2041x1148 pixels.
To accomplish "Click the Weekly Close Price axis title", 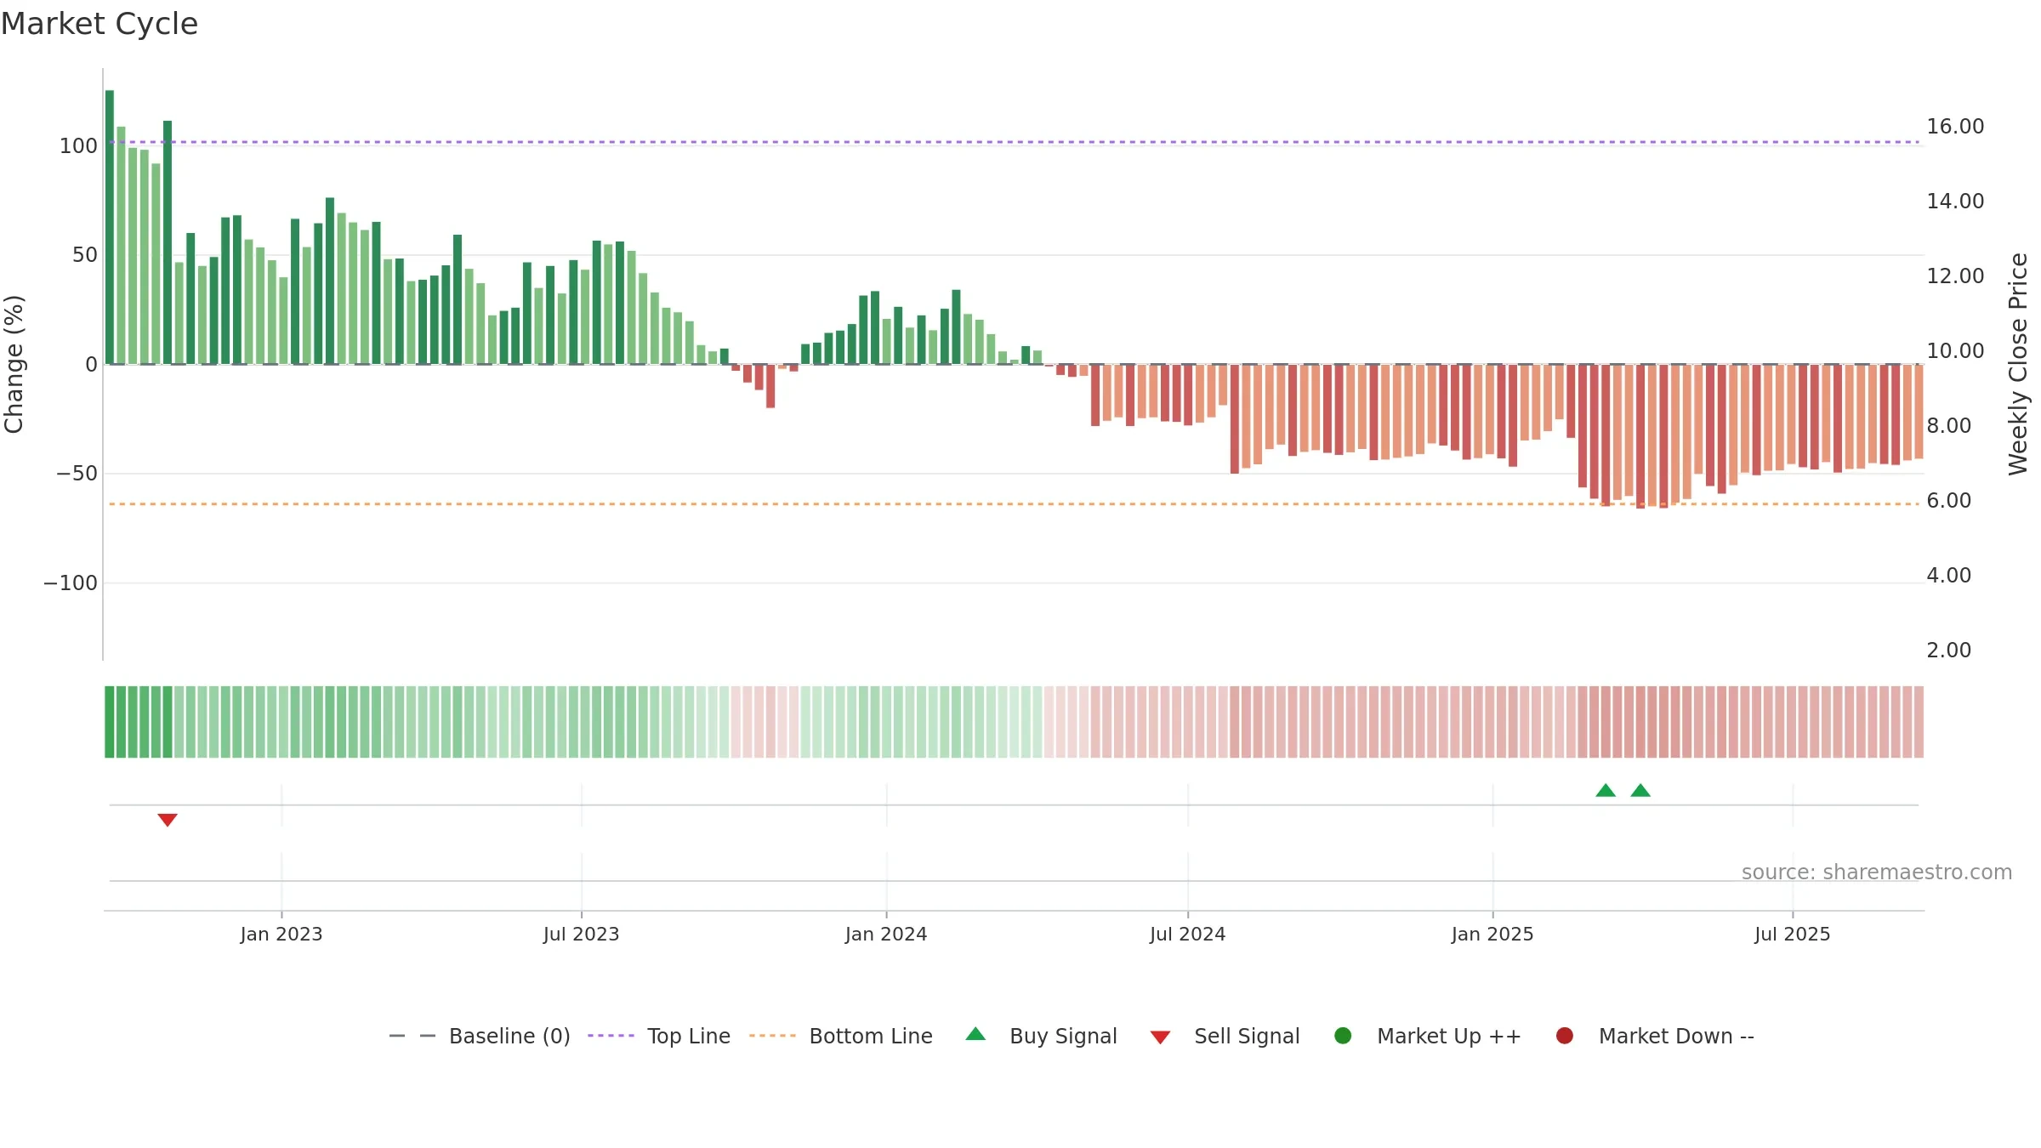I will click(2018, 364).
